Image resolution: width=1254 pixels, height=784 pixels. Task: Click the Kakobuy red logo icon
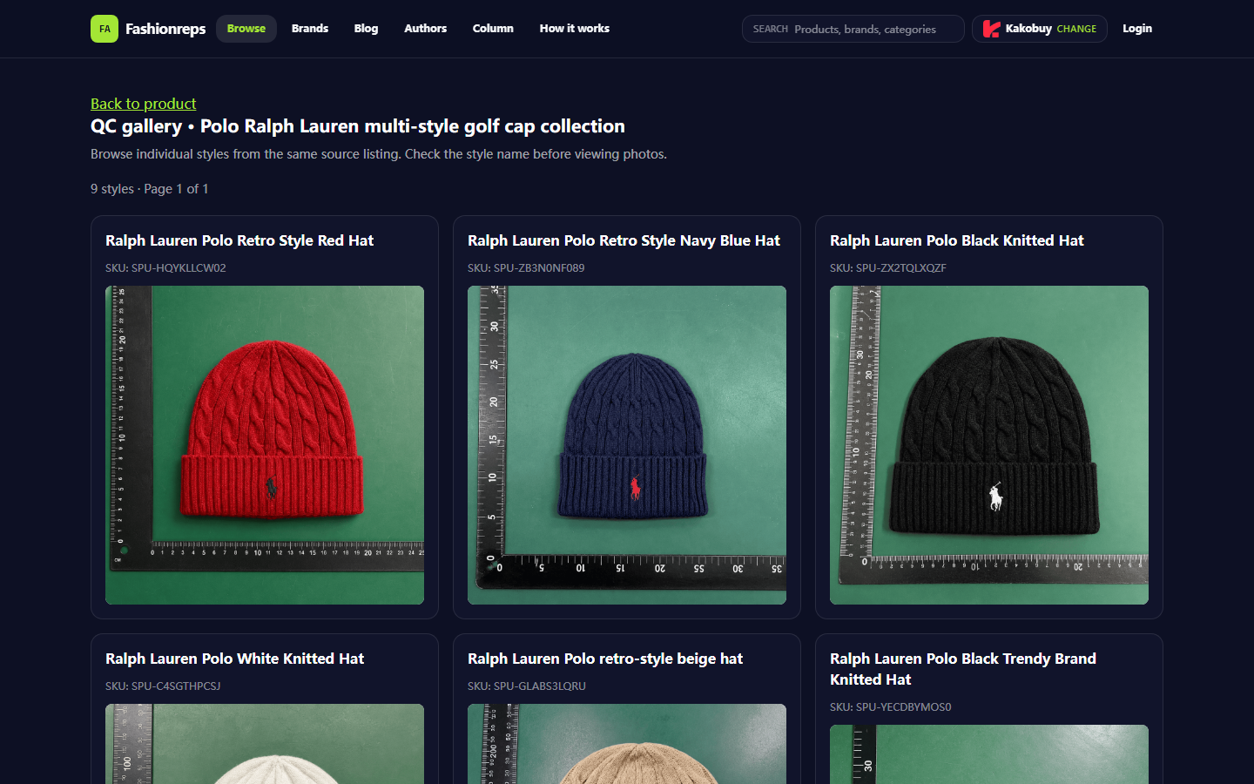coord(991,29)
